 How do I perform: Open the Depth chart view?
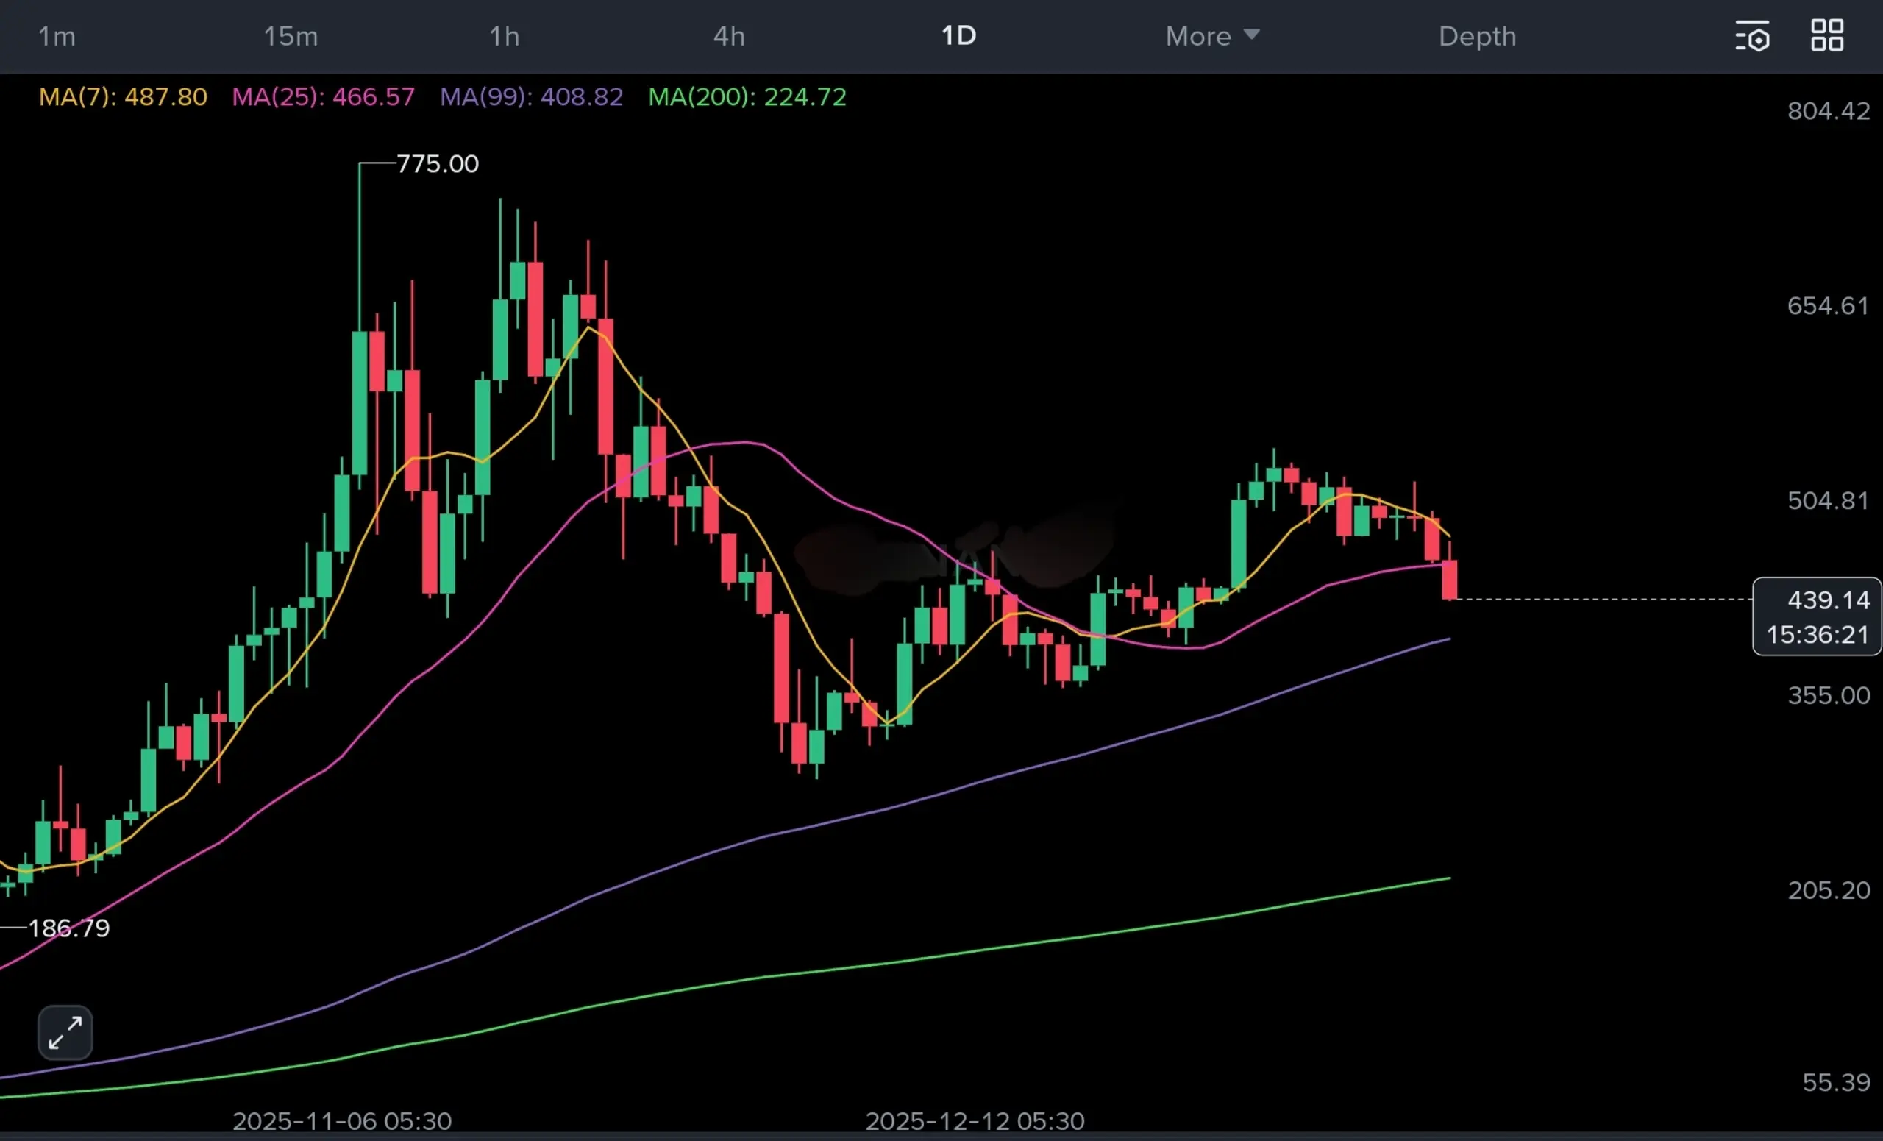coord(1476,36)
